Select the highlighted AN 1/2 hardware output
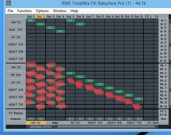 point(36,123)
